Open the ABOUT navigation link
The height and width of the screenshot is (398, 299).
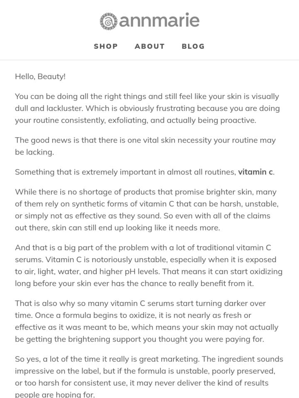pyautogui.click(x=149, y=46)
